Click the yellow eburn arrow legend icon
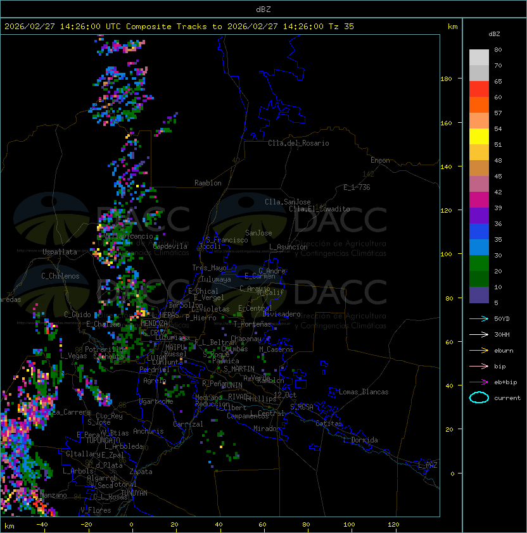This screenshot has width=527, height=533. pyautogui.click(x=479, y=351)
